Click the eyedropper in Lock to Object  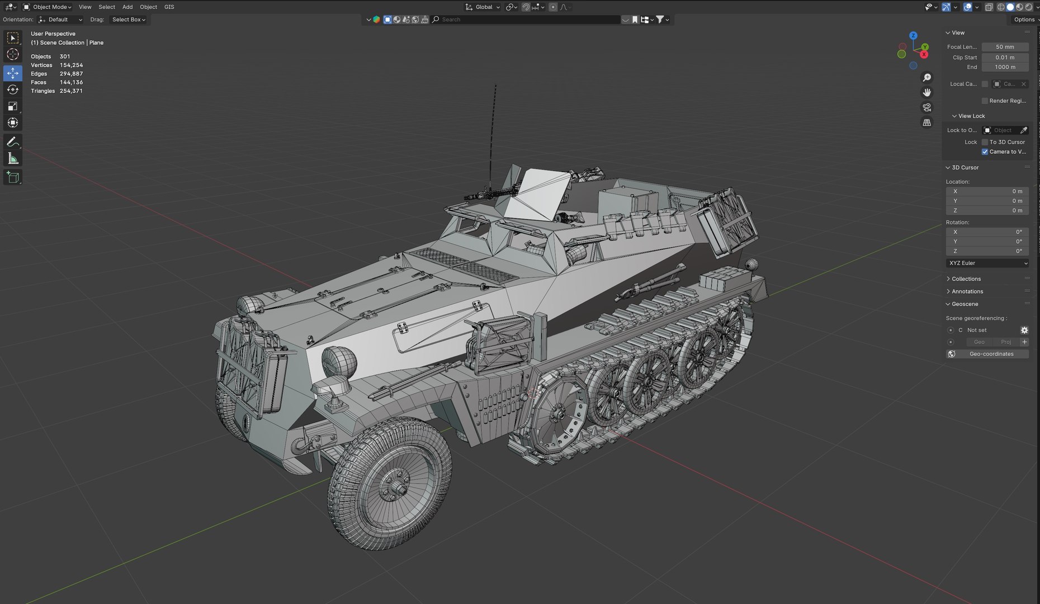pos(1024,130)
